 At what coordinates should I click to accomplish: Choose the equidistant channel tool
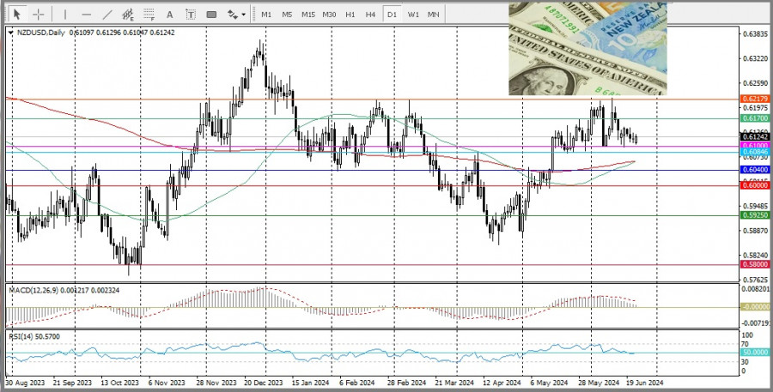coord(127,14)
